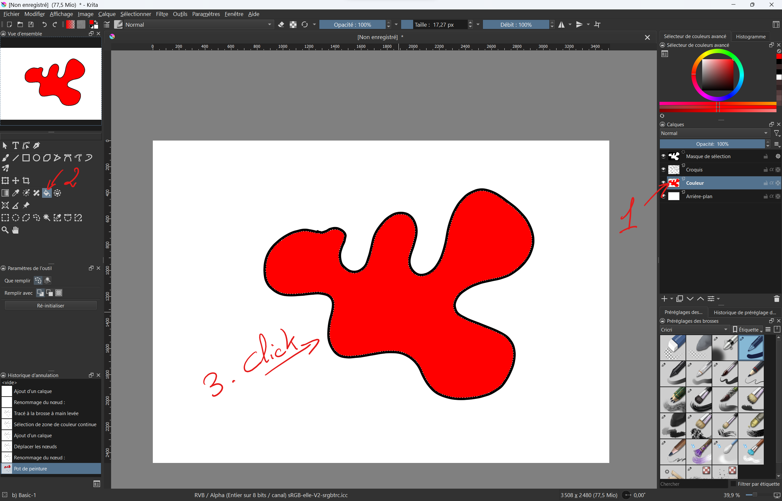Image resolution: width=782 pixels, height=501 pixels.
Task: Adjust the layer Opacité slider
Action: coord(712,144)
